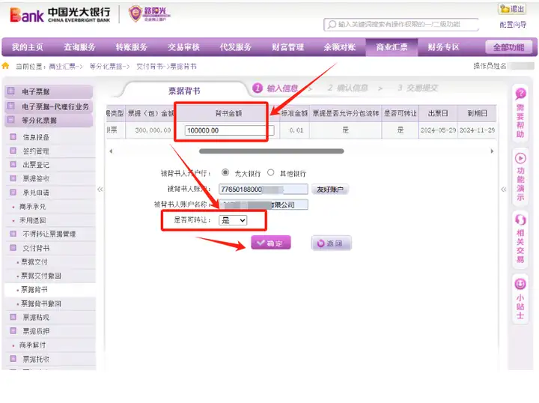Click the keyword search input box
Viewport: 539px width, 403px height.
pyautogui.click(x=401, y=25)
